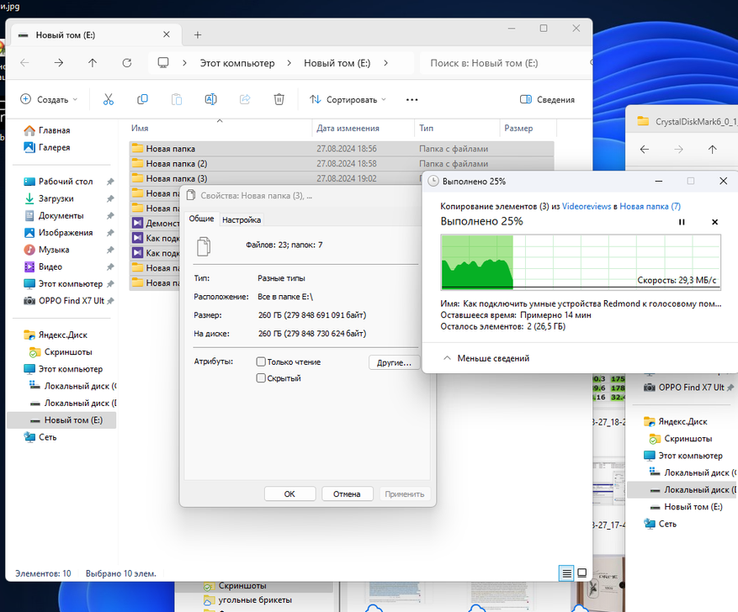Refresh the current folder view
This screenshot has width=738, height=612.
click(127, 63)
